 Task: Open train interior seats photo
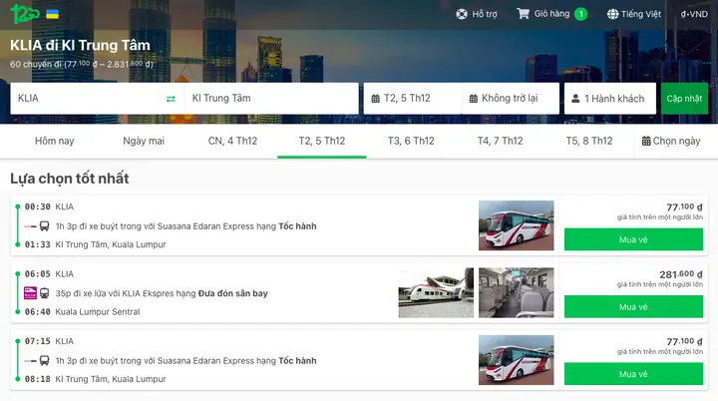517,293
